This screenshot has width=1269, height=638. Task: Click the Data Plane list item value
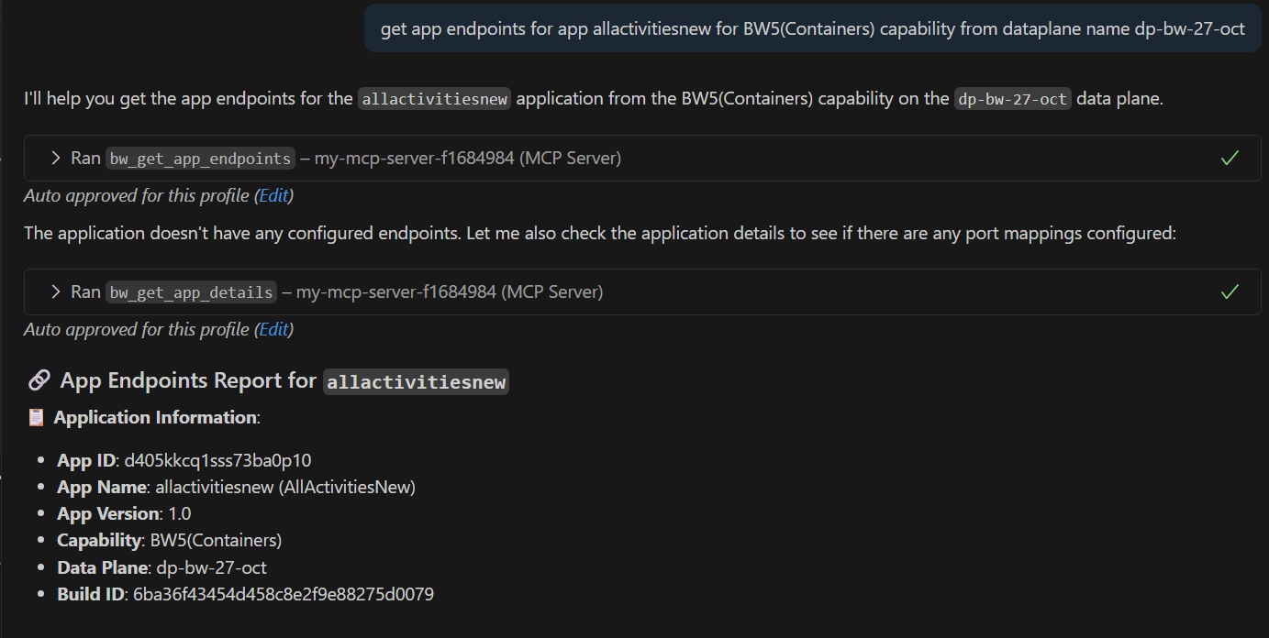click(x=211, y=567)
